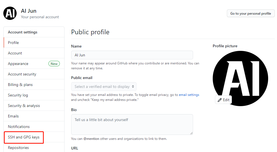Open the Profile settings tab

click(x=13, y=43)
